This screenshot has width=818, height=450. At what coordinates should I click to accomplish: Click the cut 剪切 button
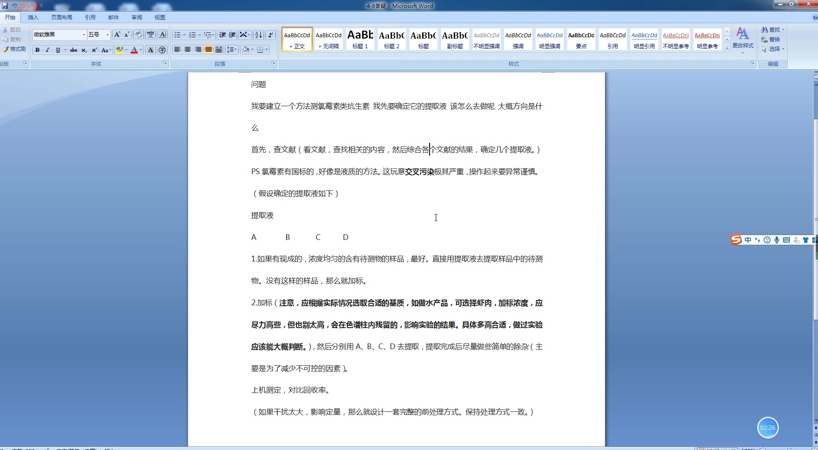pos(12,29)
